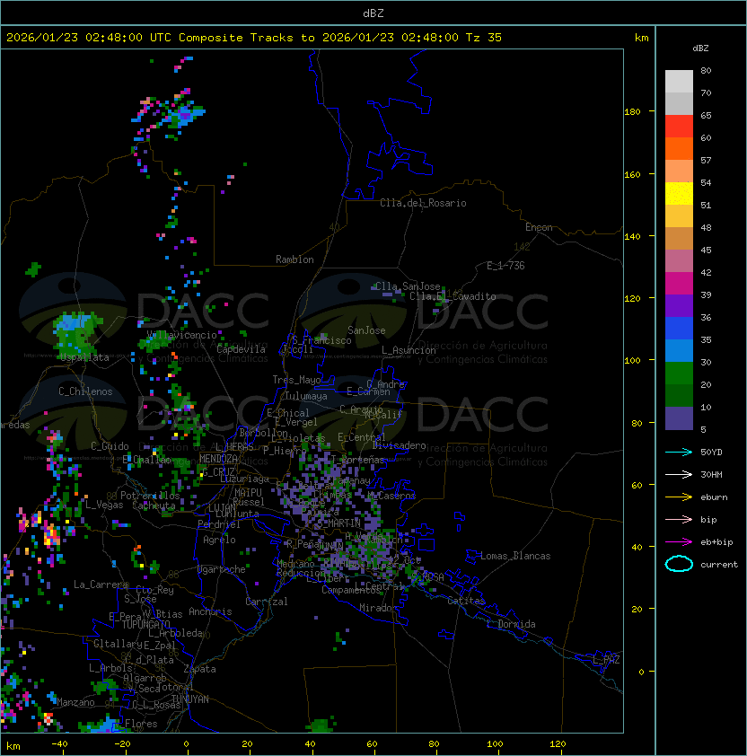Click the cyan 'current' ellipse icon
Viewport: 747px width, 756px height.
(679, 564)
